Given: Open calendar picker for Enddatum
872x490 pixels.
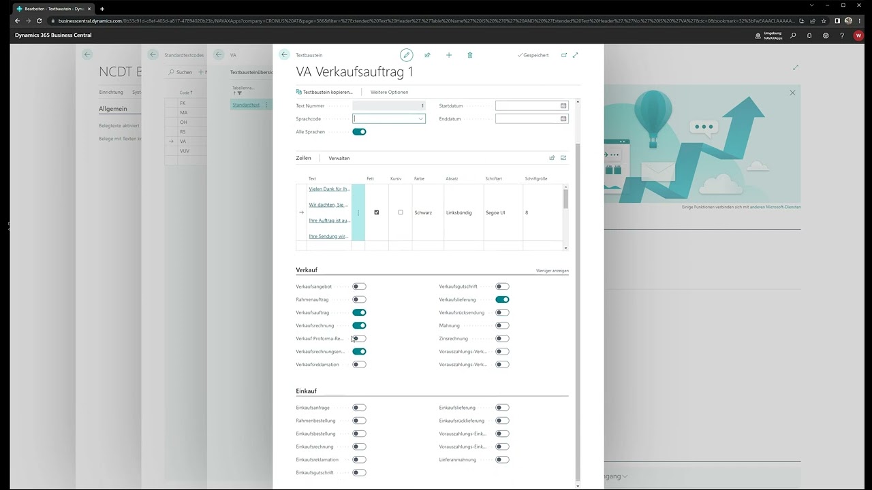Looking at the screenshot, I should coord(563,119).
